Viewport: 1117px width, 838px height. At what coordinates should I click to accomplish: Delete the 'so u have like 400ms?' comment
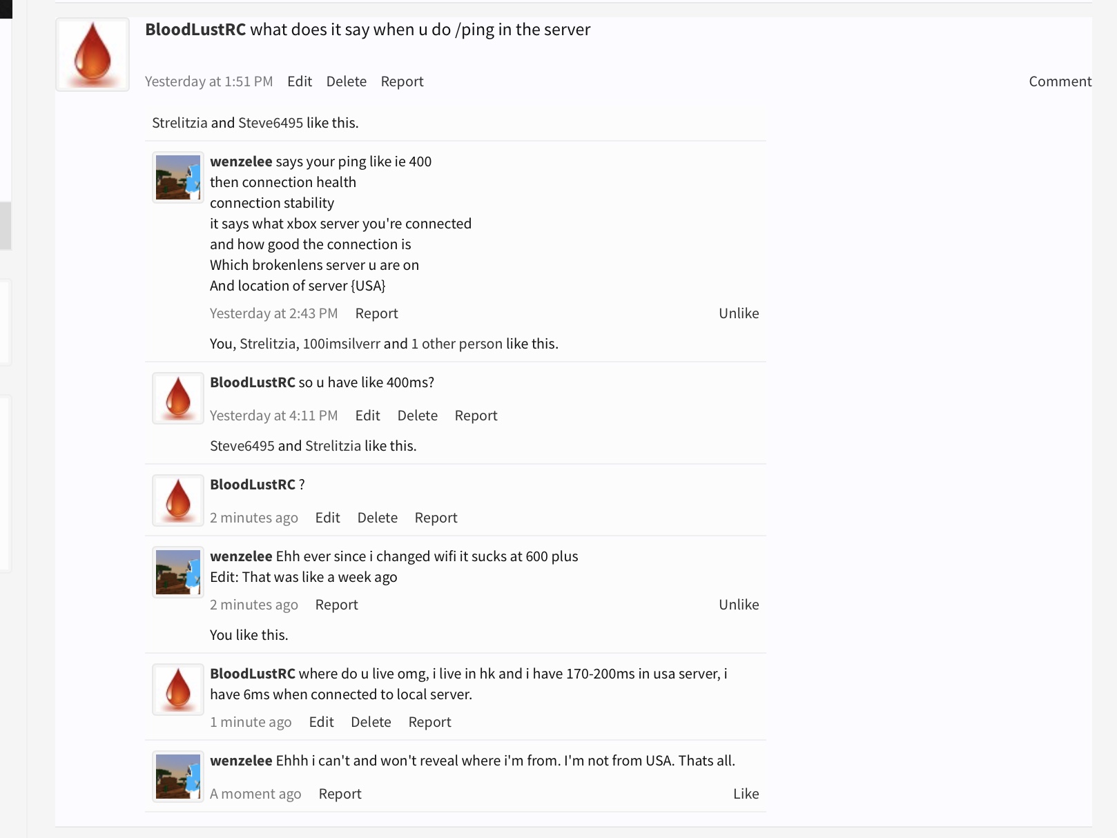pos(417,416)
